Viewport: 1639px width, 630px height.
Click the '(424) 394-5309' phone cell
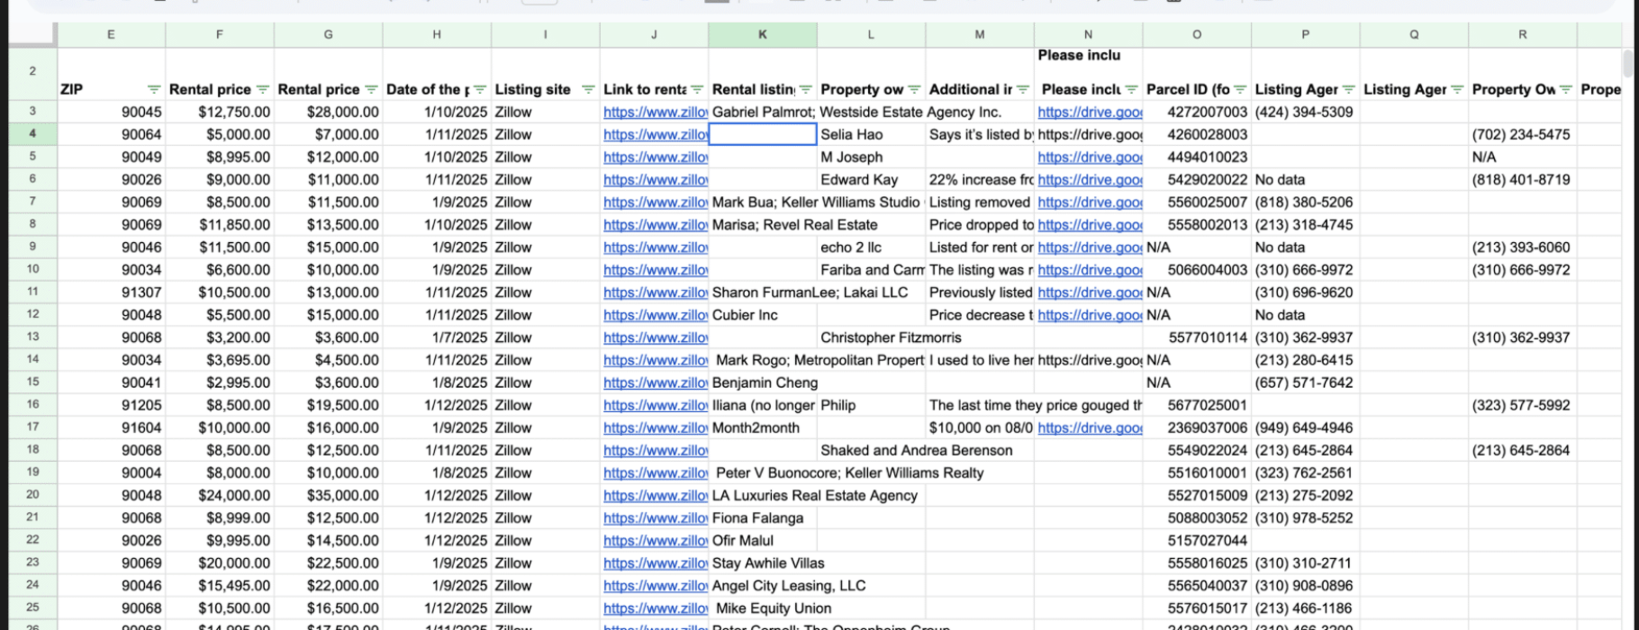[1306, 112]
